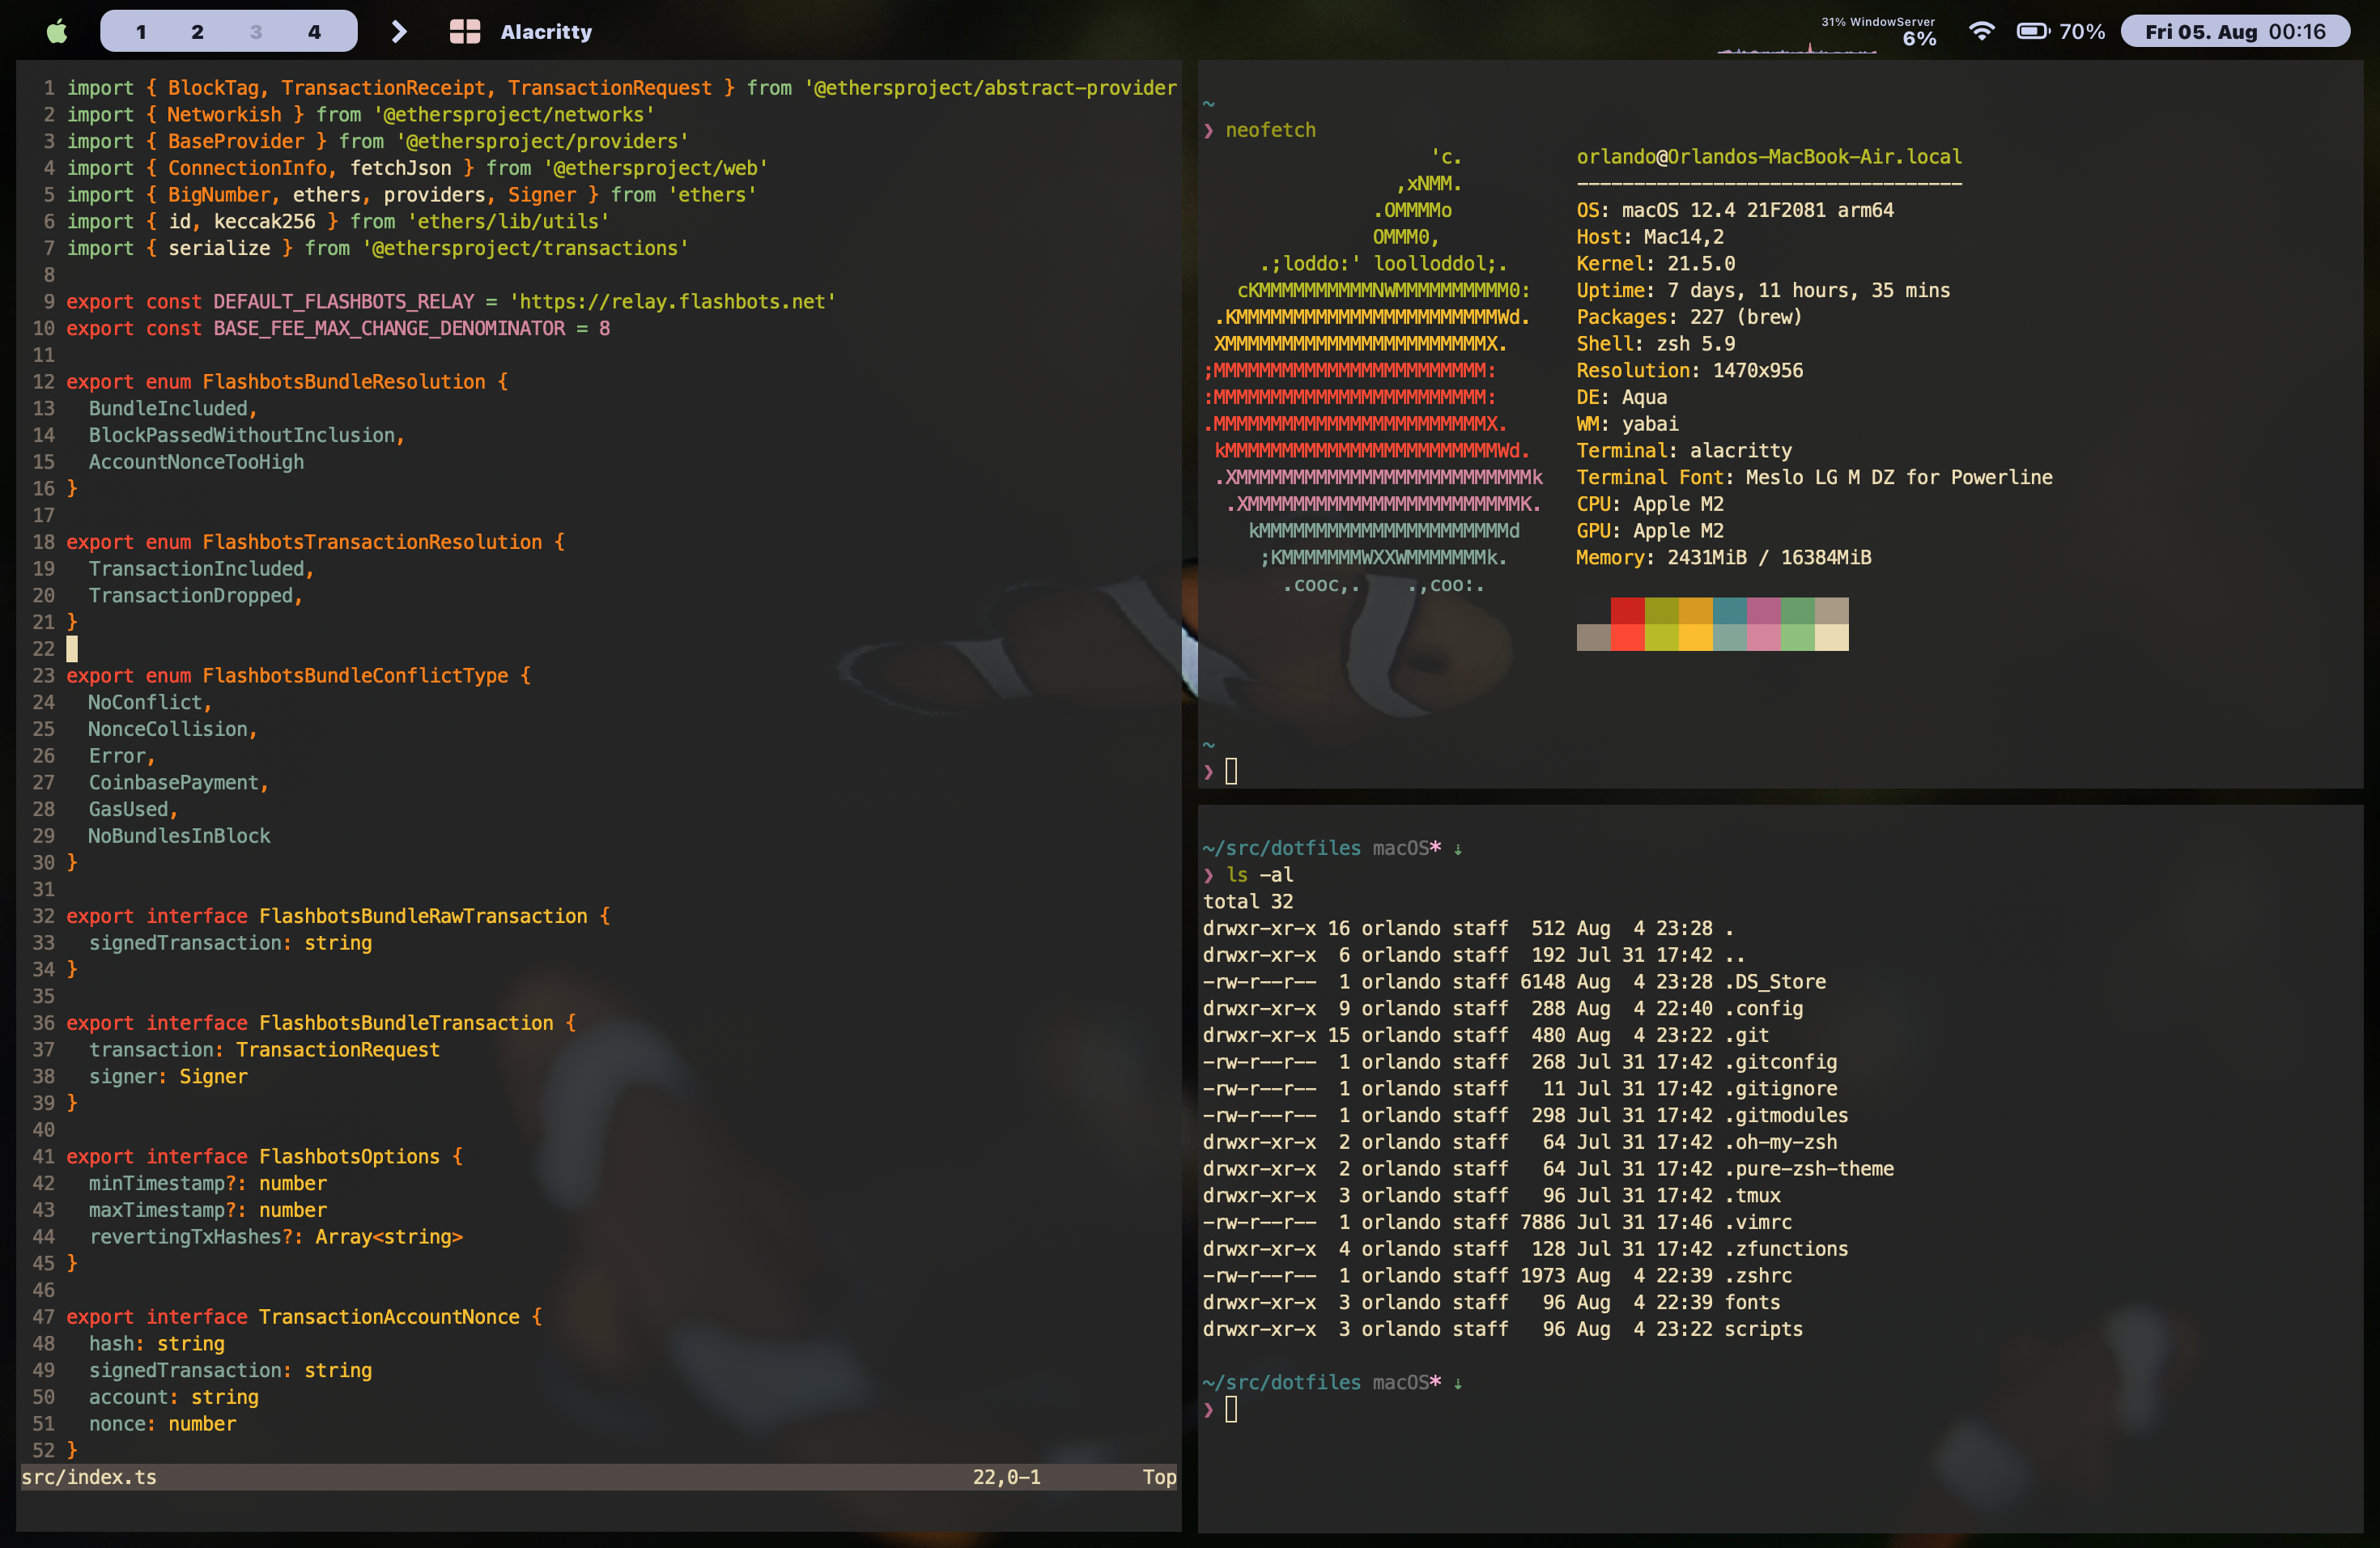Click the OS line in neofetch output

[x=1735, y=210]
